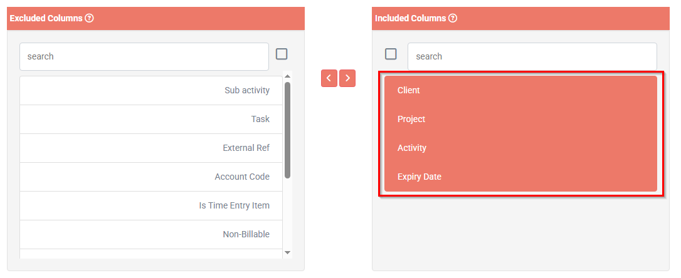This screenshot has height=278, width=681.
Task: Focus the Excluded Columns search field
Action: [144, 56]
